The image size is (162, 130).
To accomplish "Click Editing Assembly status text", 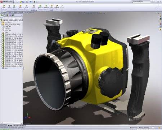I will [144, 128].
